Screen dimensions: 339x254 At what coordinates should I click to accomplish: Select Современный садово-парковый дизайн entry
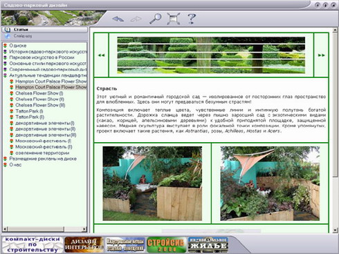(48, 69)
